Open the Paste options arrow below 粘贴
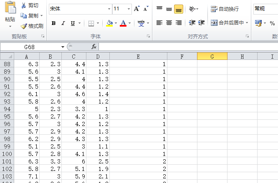This screenshot has height=183, width=278. click(x=10, y=27)
